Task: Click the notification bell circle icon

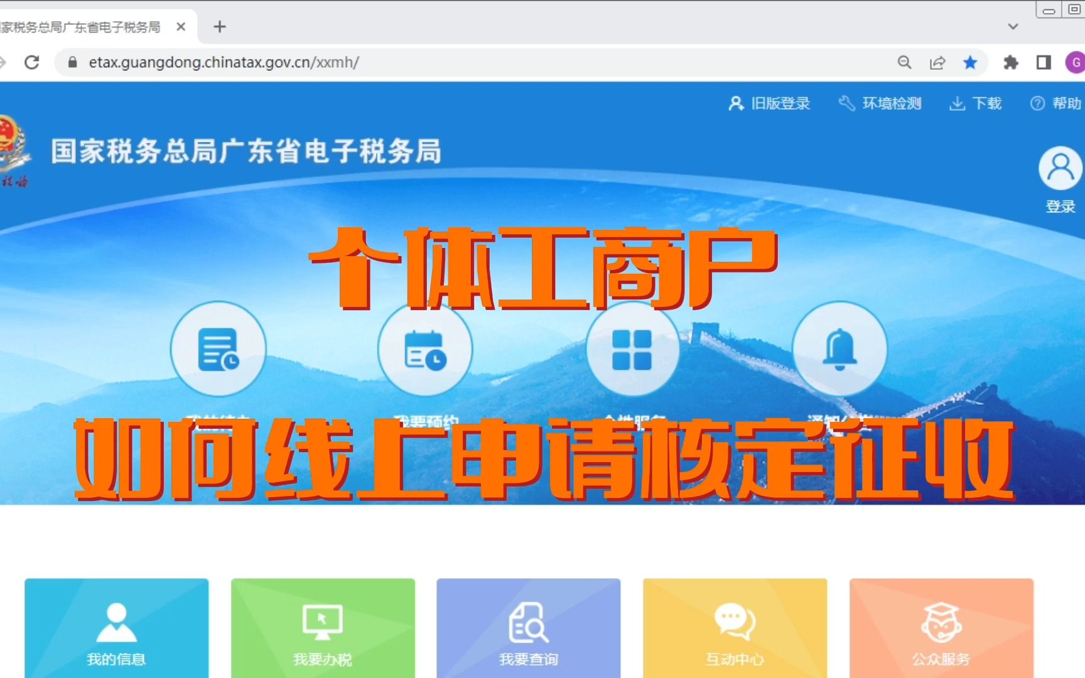Action: click(839, 350)
